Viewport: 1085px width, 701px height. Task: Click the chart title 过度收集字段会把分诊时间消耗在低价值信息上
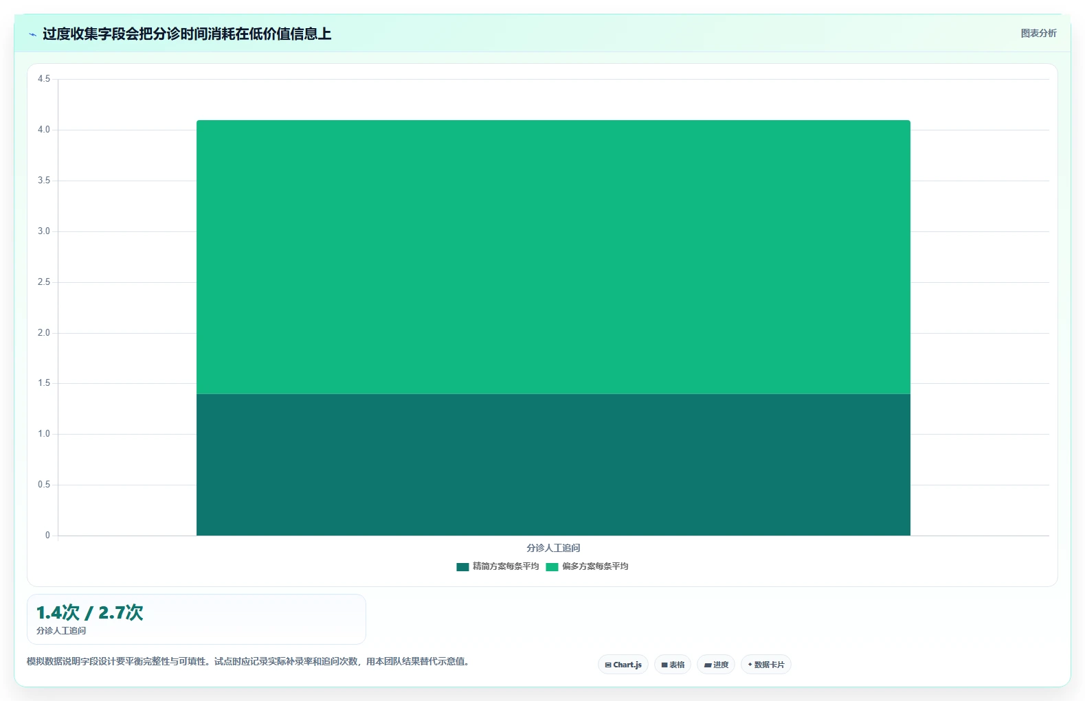187,34
